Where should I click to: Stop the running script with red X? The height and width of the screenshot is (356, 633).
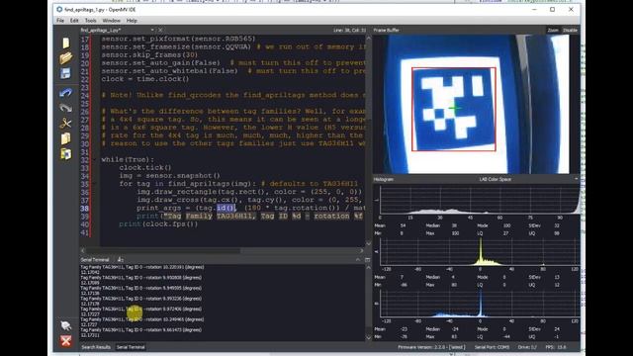66,341
